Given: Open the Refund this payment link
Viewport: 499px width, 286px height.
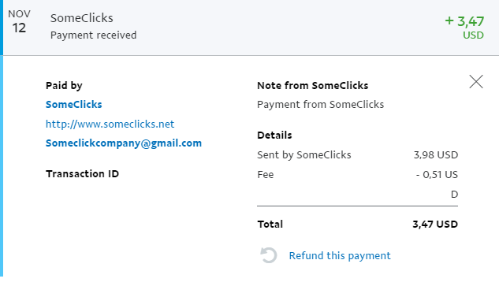Looking at the screenshot, I should tap(340, 255).
